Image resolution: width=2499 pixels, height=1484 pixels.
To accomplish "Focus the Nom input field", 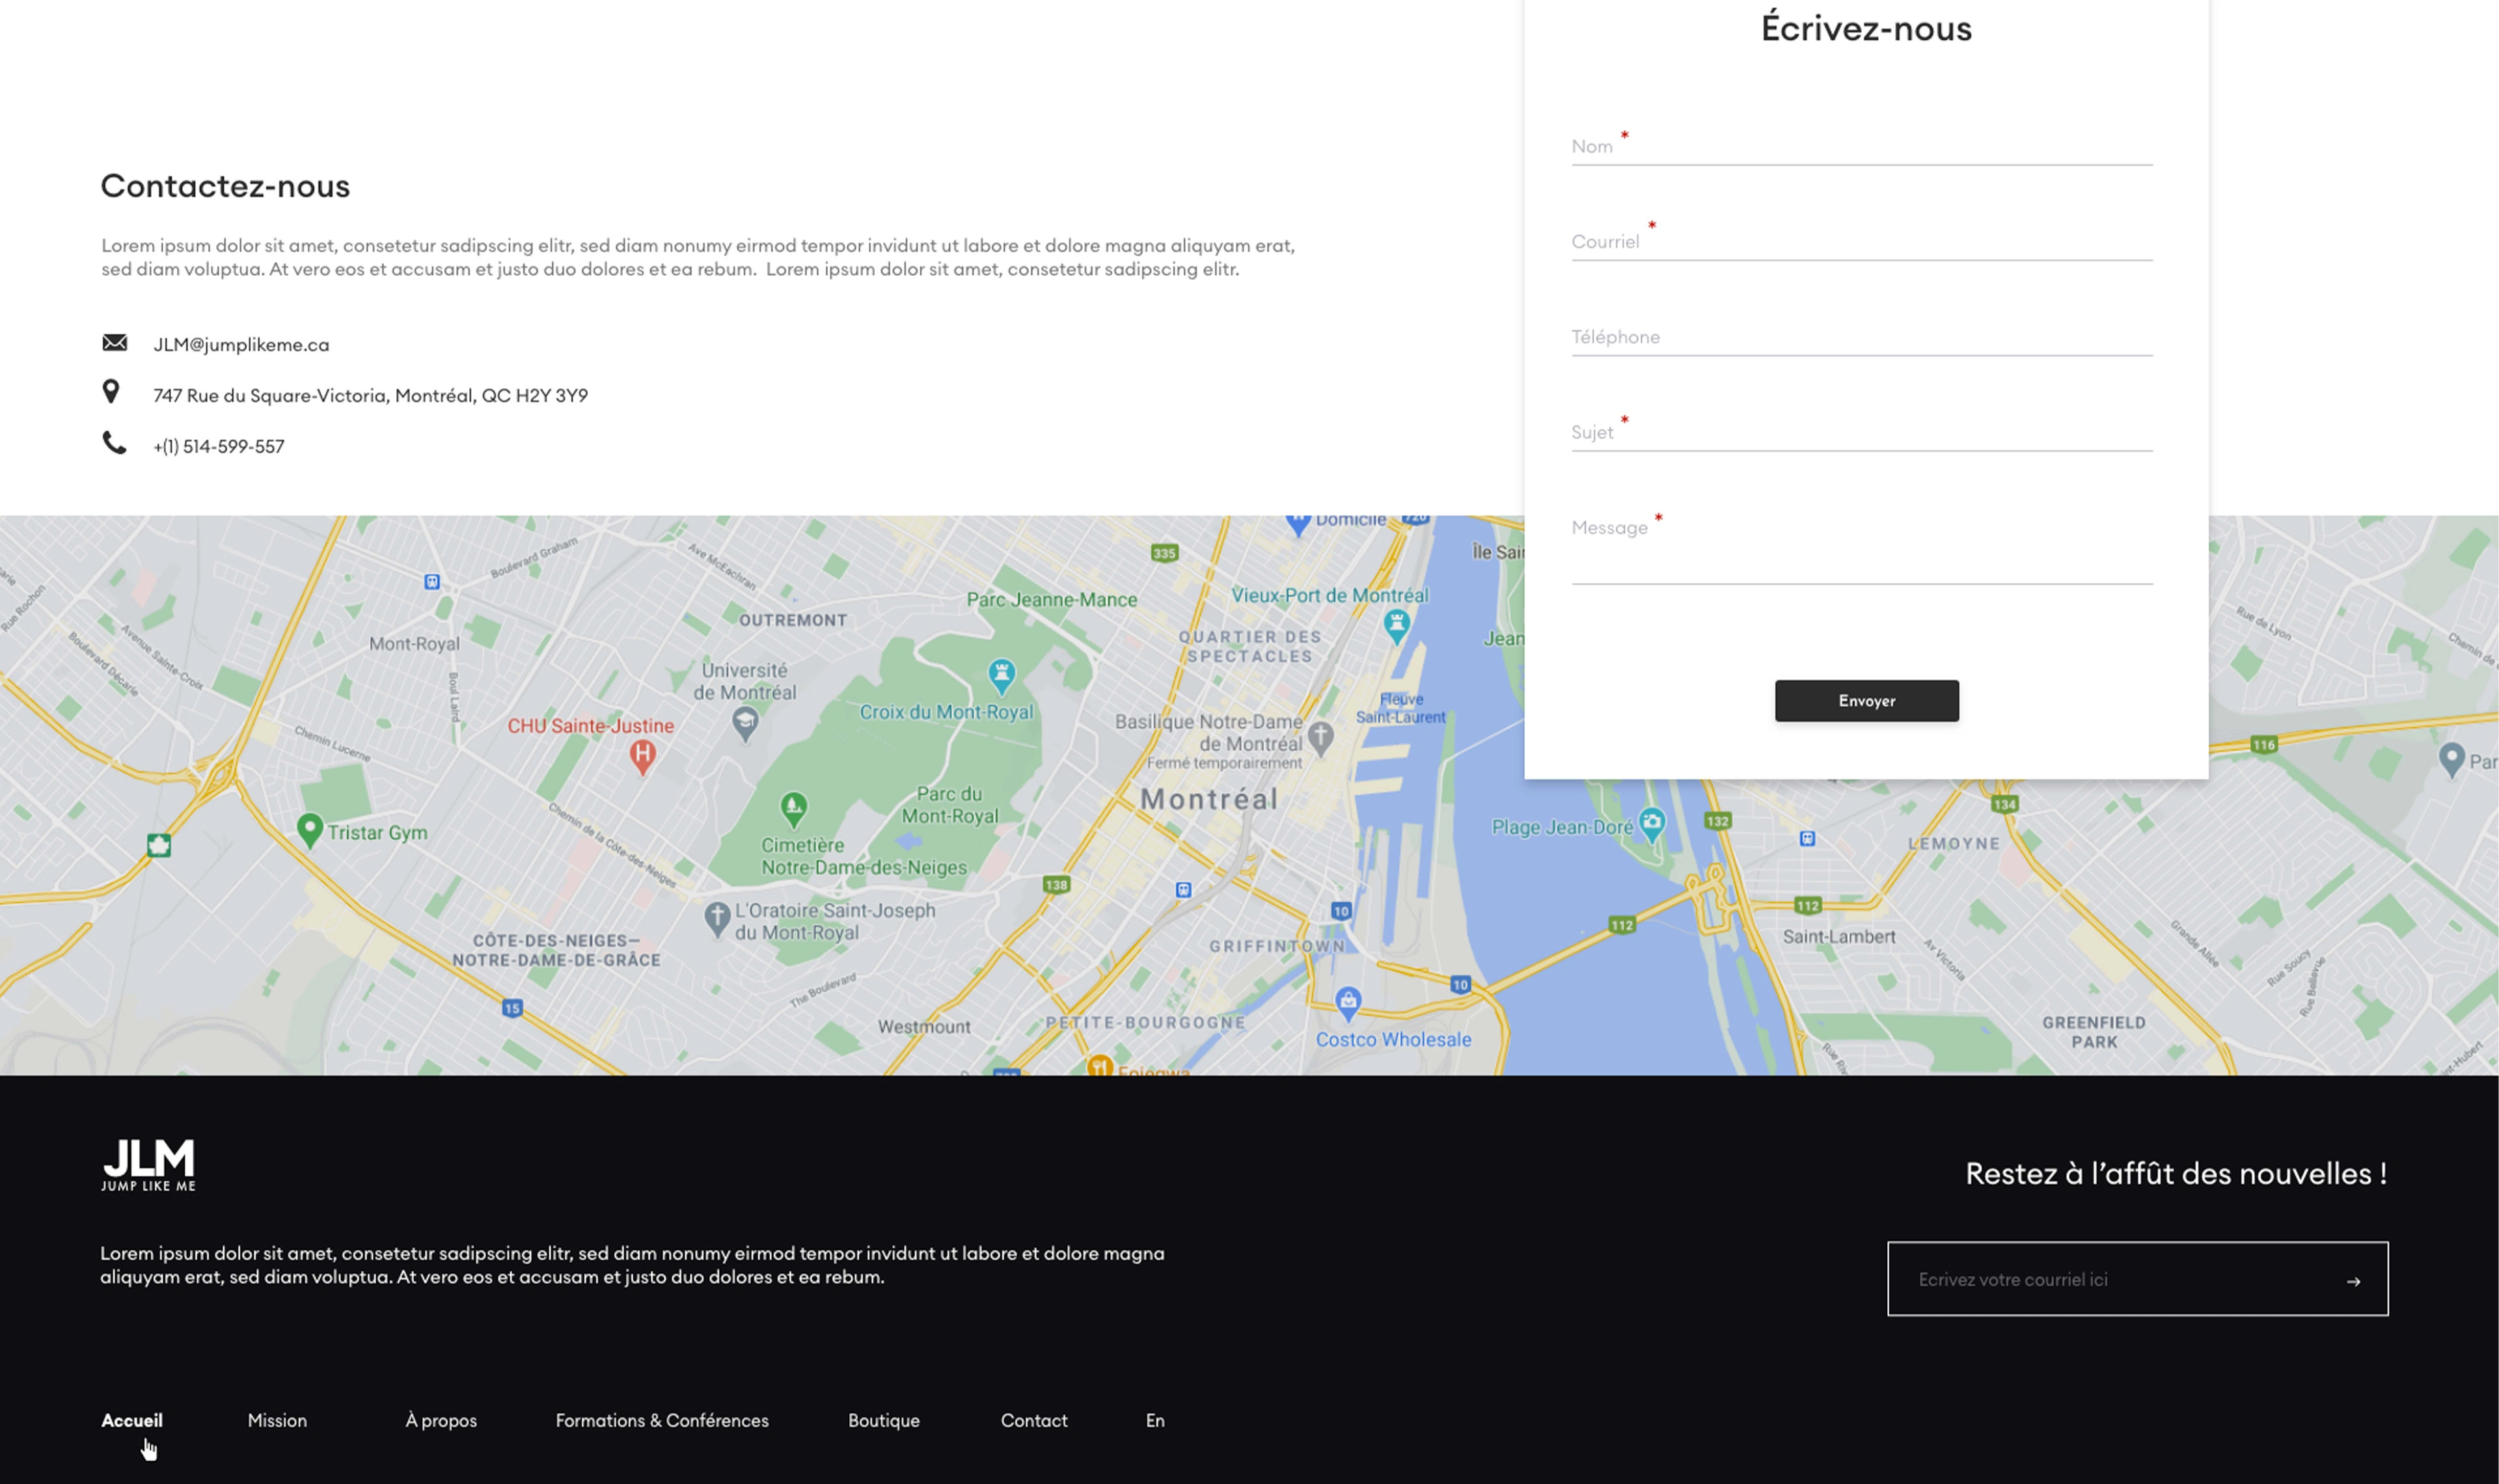I will click(1861, 146).
